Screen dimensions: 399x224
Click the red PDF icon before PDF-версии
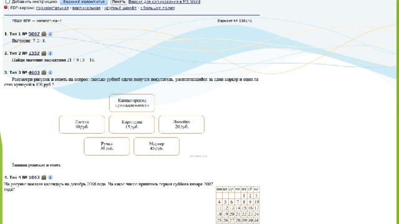click(x=6, y=7)
